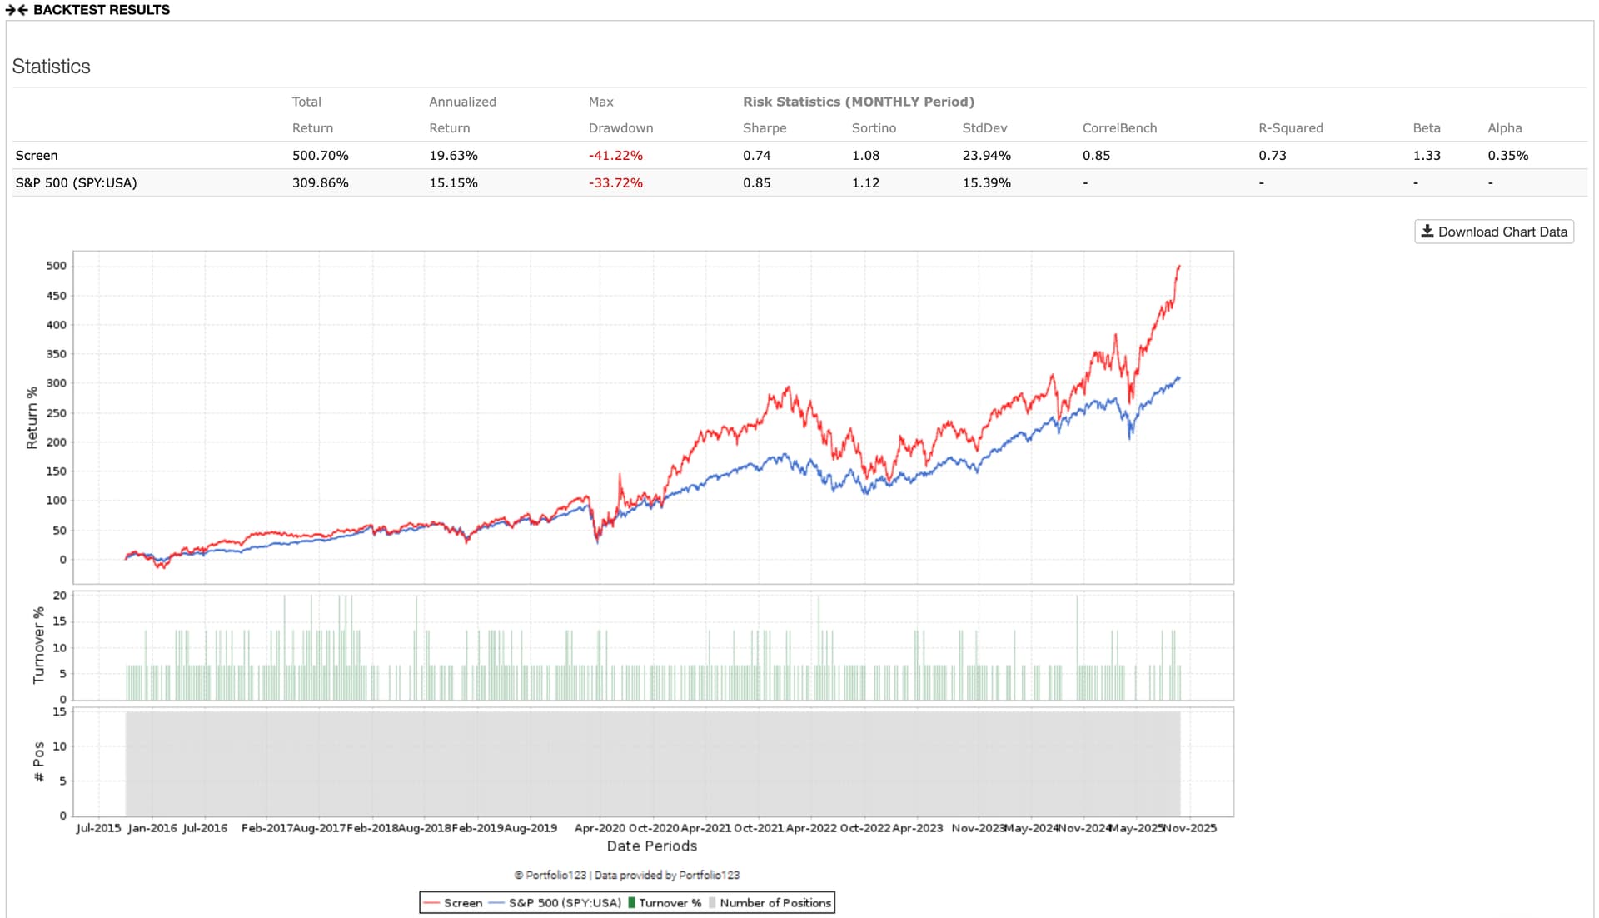Click the blue S&P 500 legend line marker

point(496,903)
